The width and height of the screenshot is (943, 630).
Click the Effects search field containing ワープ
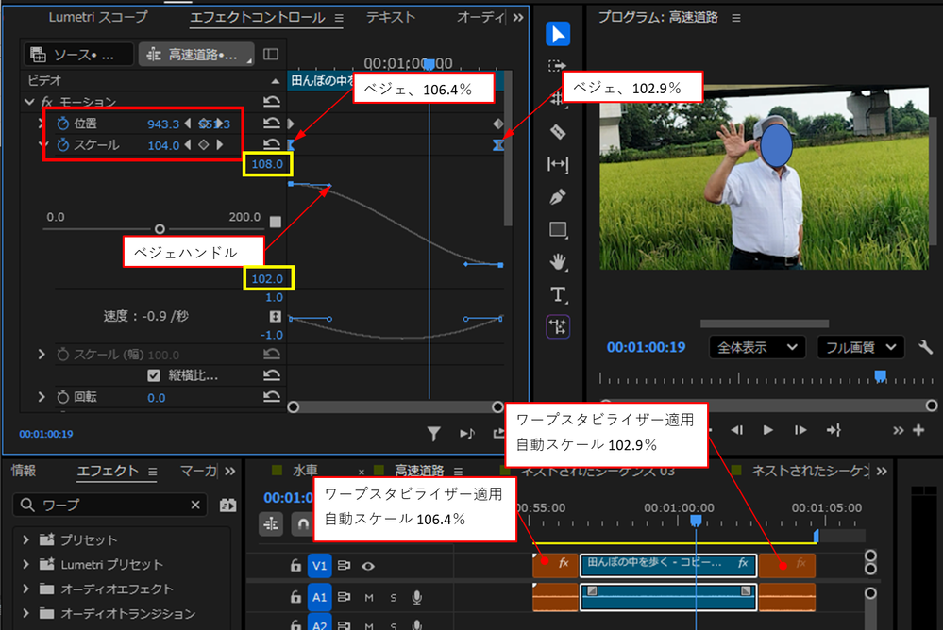(110, 505)
